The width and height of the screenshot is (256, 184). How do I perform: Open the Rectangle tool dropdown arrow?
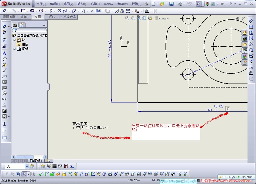27,11
